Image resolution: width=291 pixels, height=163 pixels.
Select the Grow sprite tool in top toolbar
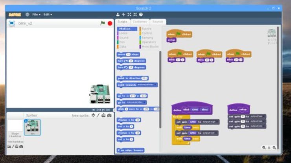[129, 15]
